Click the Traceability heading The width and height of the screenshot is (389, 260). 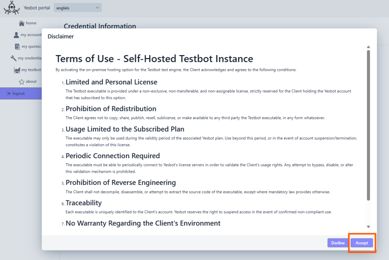click(84, 203)
